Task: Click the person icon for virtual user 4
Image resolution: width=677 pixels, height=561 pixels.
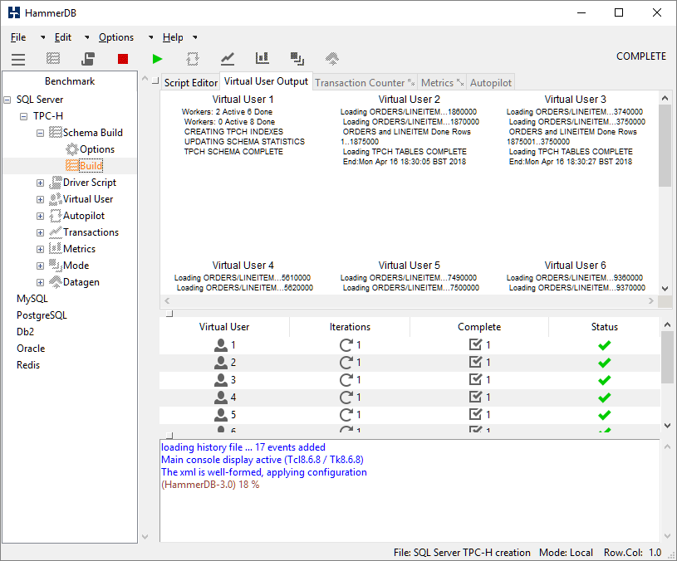Action: coord(221,398)
